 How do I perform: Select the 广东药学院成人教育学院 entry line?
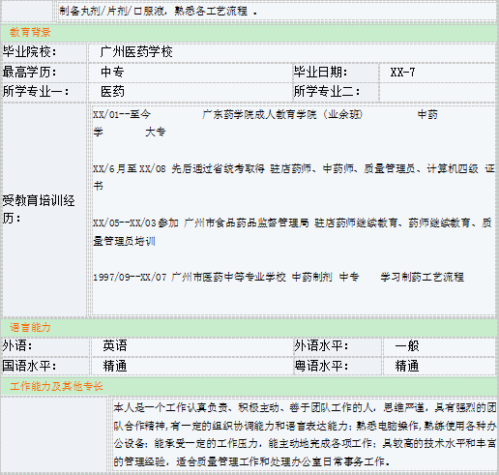(x=265, y=123)
